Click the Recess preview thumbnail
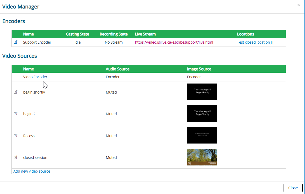Screen dimensions: 305x194 (x=202, y=135)
